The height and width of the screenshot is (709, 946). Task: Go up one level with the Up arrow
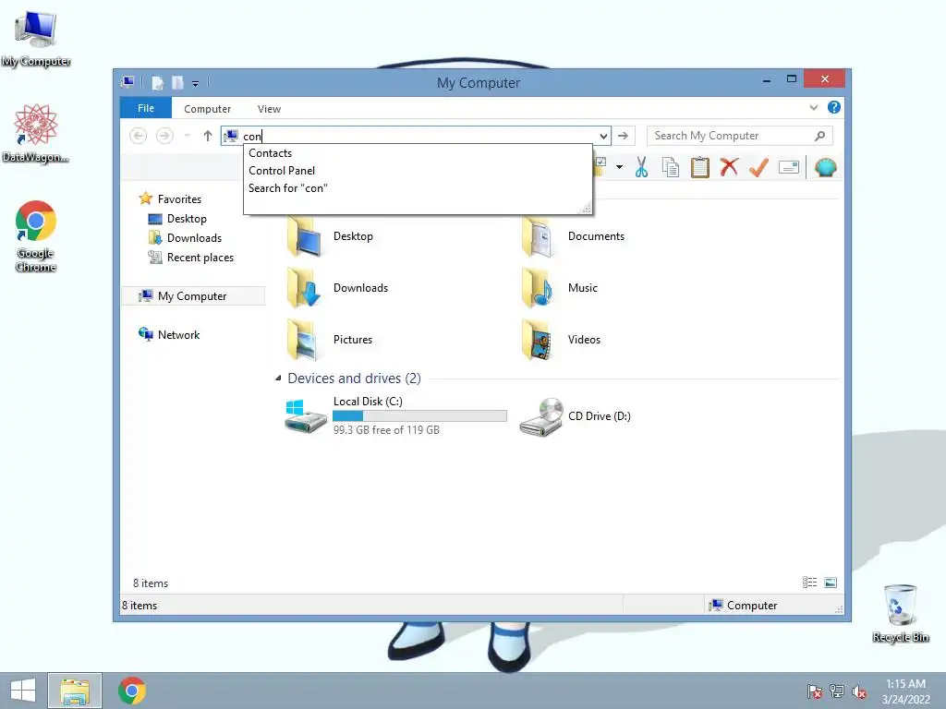208,136
